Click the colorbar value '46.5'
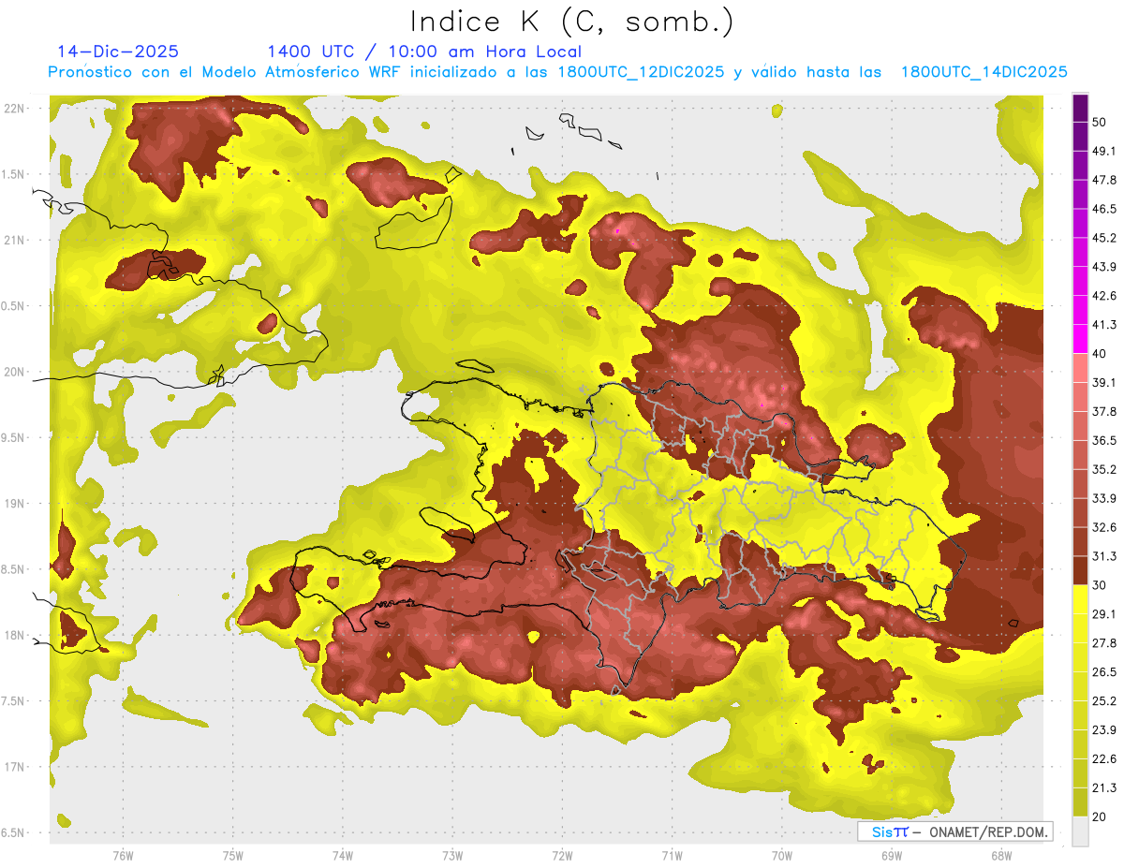This screenshot has height=868, width=1124. 1103,209
